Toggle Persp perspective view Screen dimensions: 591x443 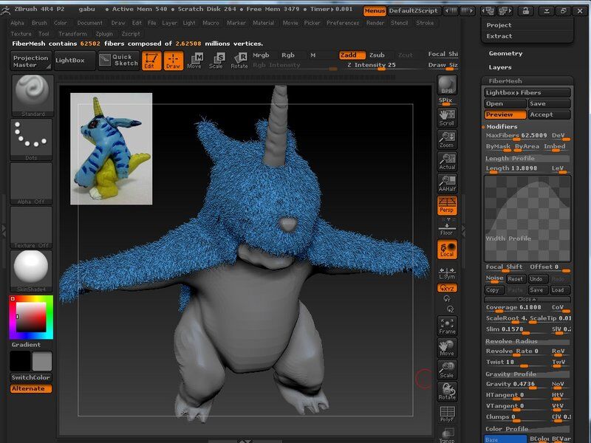pos(447,205)
